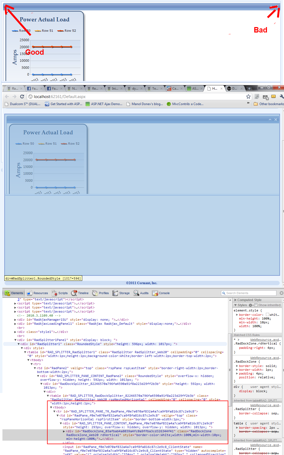Expand the highlighted RadDockZone div node
Screen dimensions: 284x455
[64, 431]
